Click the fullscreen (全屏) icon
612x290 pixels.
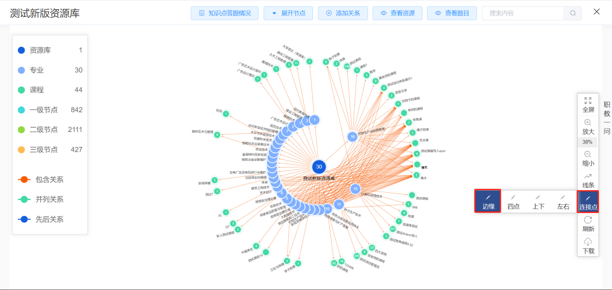click(588, 101)
